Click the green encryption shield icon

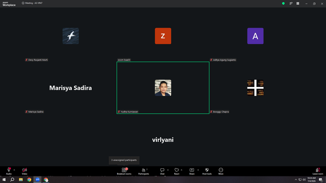[283, 4]
